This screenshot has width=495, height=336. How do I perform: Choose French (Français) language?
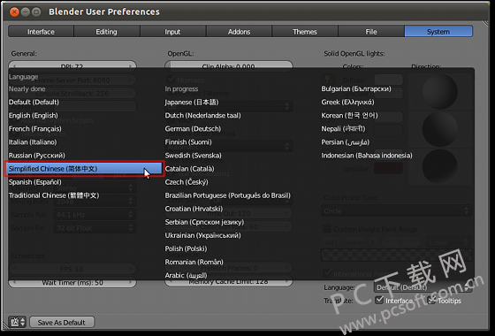(x=35, y=128)
